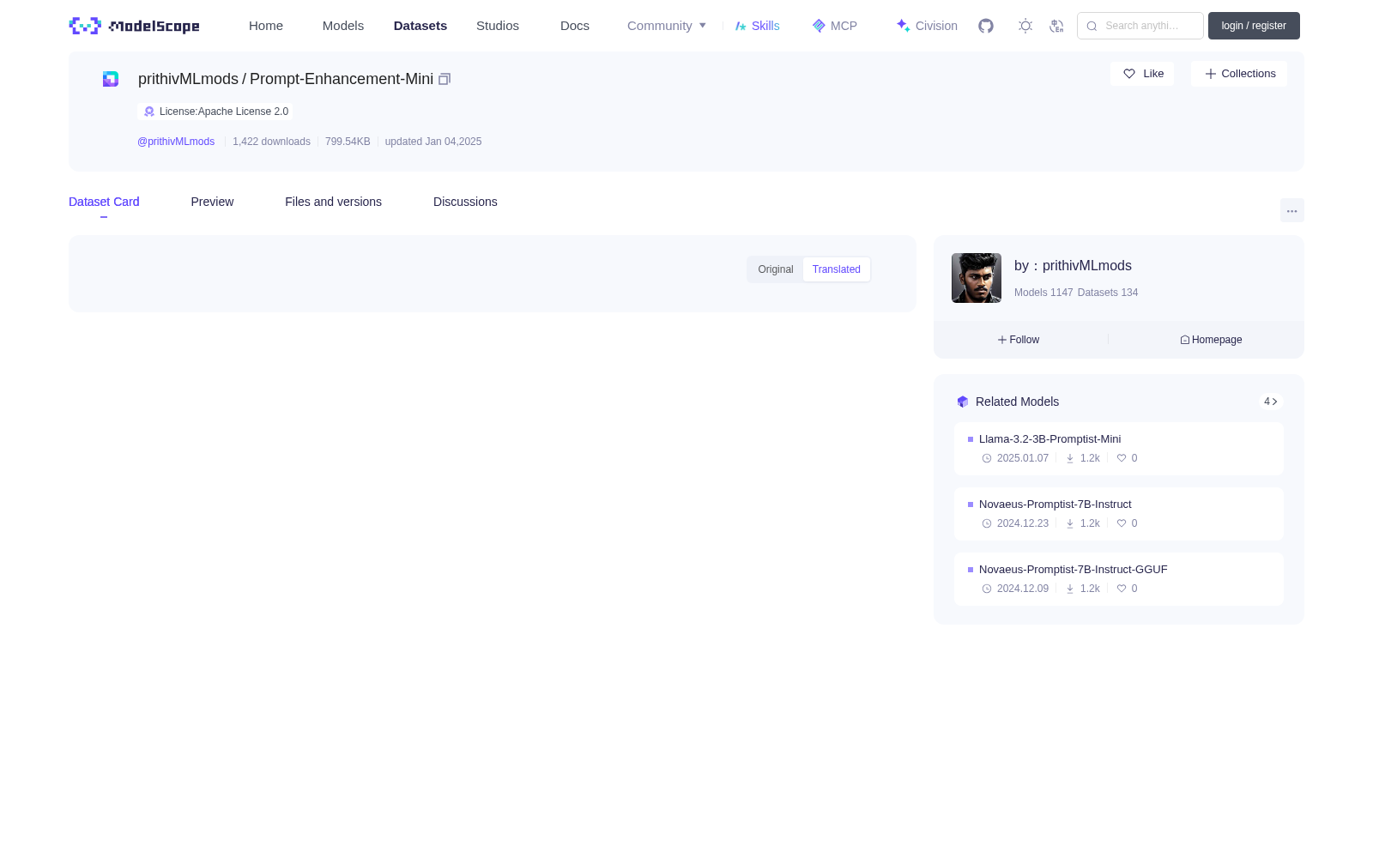Click the heart icon in Like button
This screenshot has width=1373, height=858.
point(1129,74)
